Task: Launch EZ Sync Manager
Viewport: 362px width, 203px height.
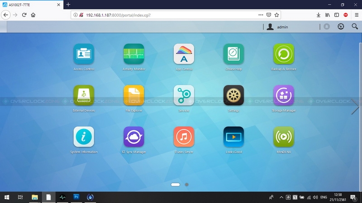Action: pos(133,137)
